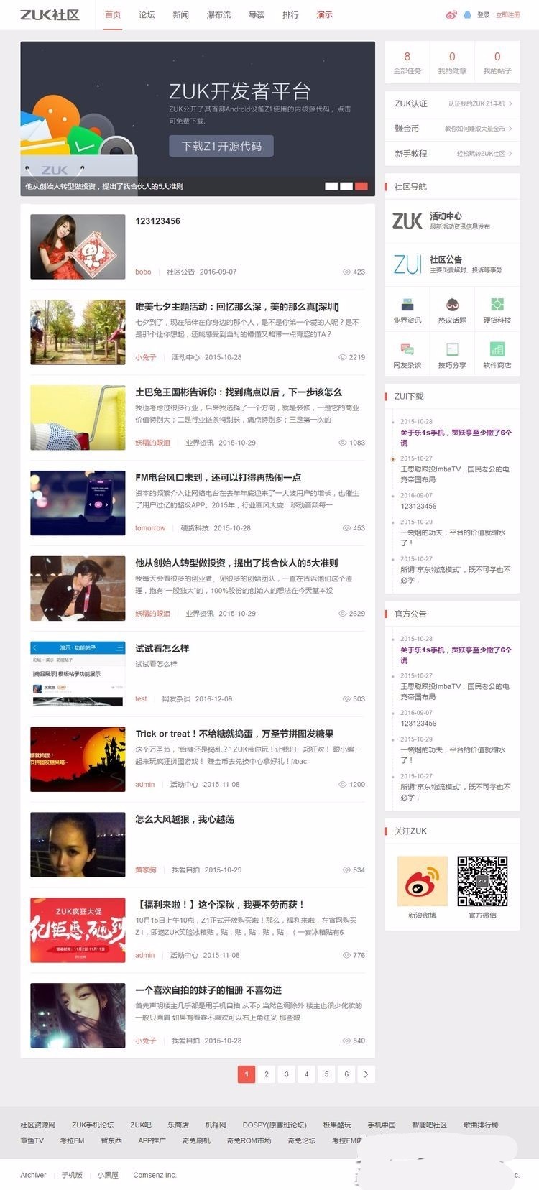Click author bobo under first post
This screenshot has height=1190, width=539.
pos(143,272)
